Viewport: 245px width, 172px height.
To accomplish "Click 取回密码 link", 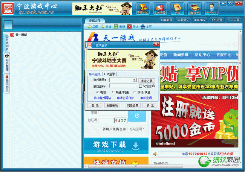I will pyautogui.click(x=146, y=98).
